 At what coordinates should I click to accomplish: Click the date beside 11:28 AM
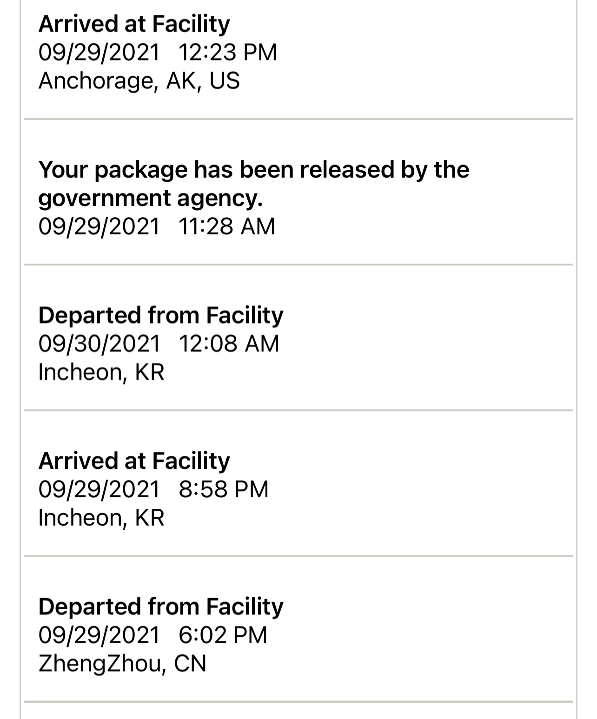click(99, 226)
